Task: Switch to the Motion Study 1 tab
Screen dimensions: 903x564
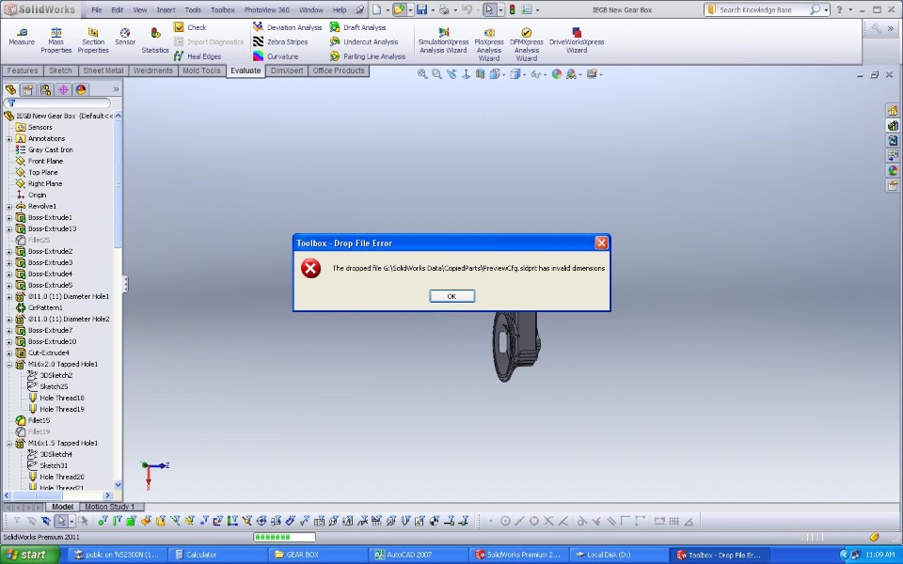Action: pos(109,507)
